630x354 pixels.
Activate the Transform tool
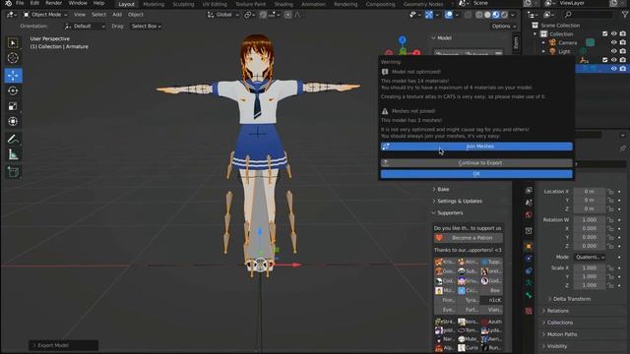tap(13, 121)
